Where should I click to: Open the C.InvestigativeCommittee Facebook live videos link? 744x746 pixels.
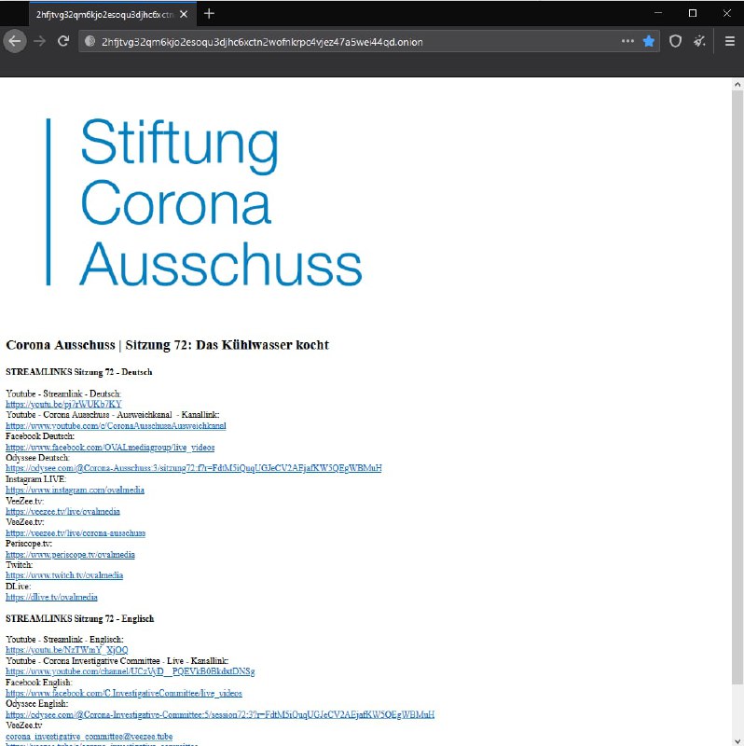124,693
